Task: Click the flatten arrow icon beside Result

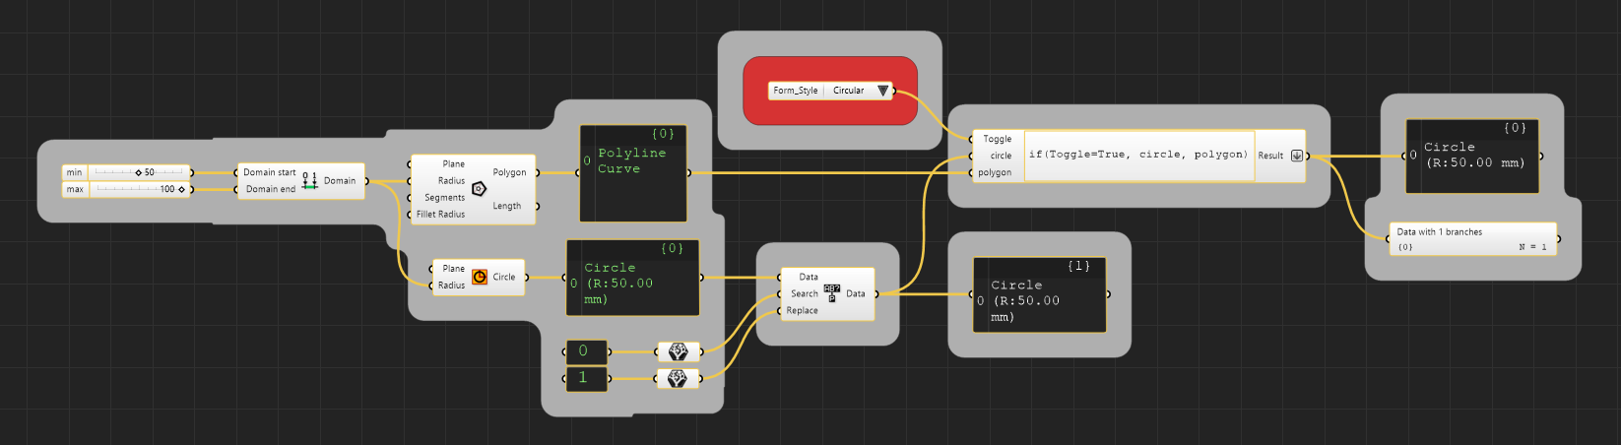Action: click(x=1297, y=156)
